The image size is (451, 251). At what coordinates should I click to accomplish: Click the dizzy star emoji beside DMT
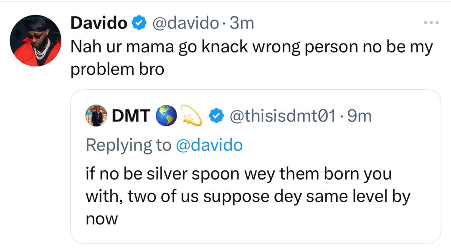pyautogui.click(x=191, y=116)
